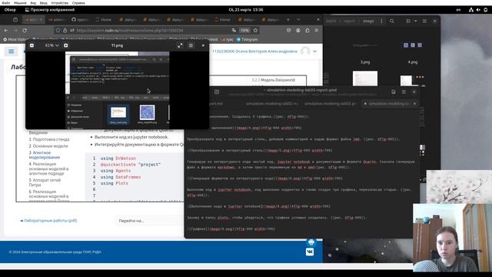Open Firefox Pocket/shield icon in toolbar
This screenshot has height=277, width=492.
[289, 31]
